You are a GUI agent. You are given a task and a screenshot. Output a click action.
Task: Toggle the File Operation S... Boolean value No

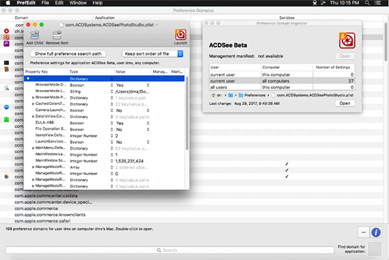pyautogui.click(x=132, y=130)
